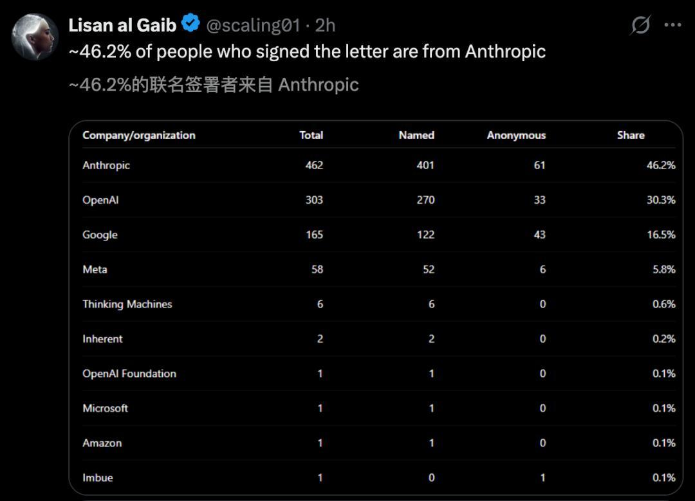Click the Anonymous column header
The image size is (695, 501).
point(516,135)
